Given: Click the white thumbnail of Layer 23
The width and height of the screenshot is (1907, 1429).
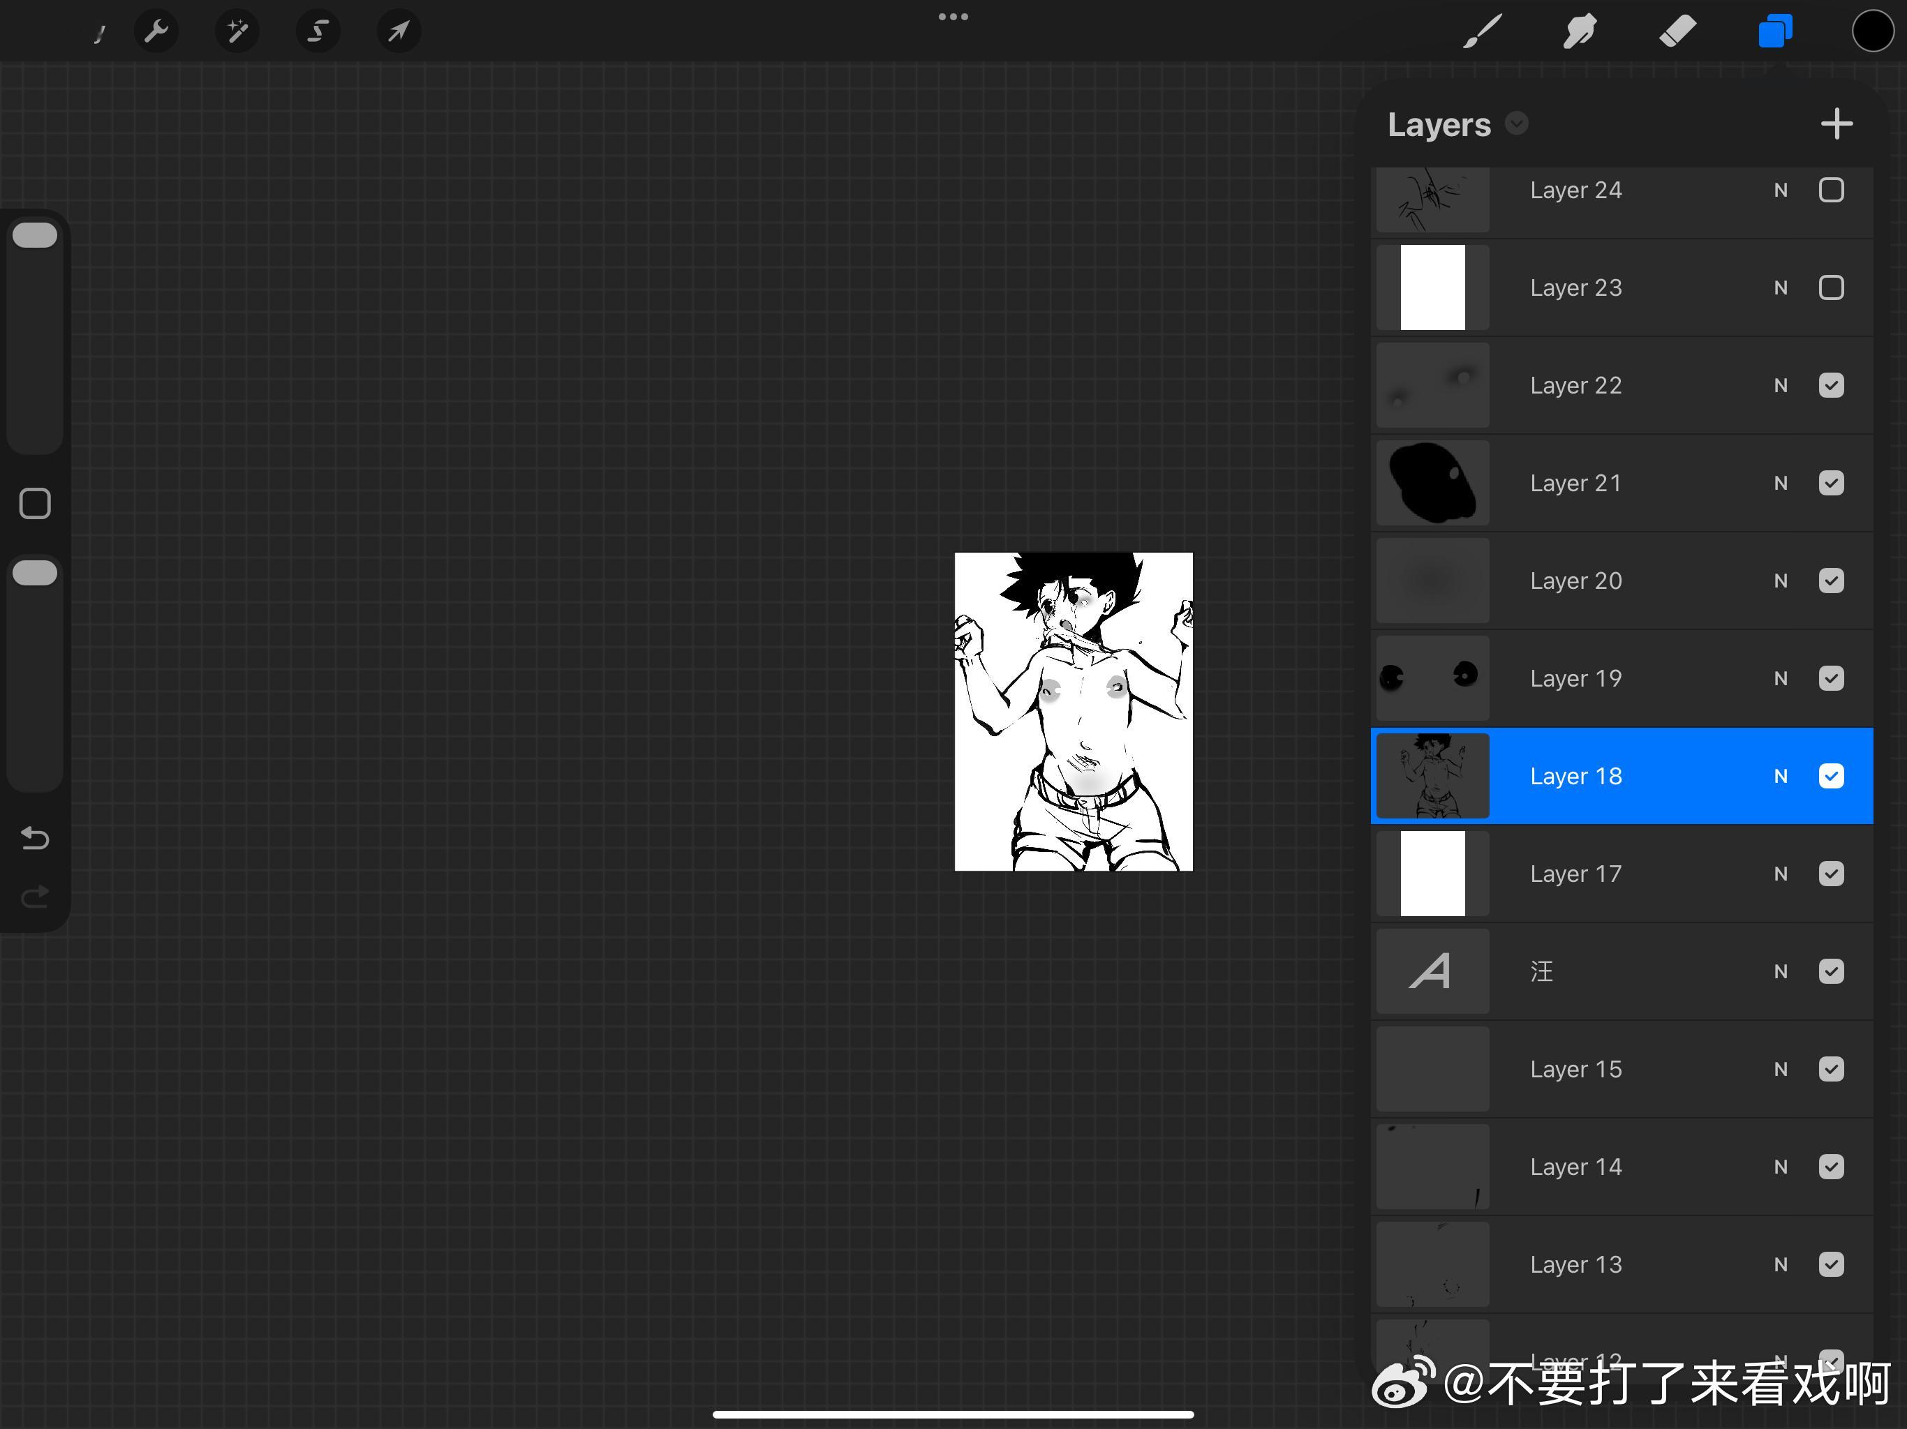Looking at the screenshot, I should [x=1432, y=287].
